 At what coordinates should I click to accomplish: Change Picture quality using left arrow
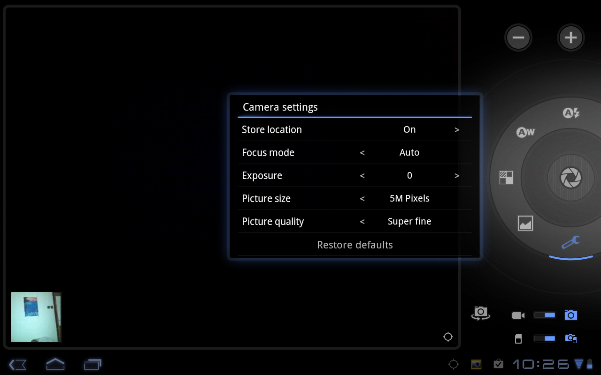[362, 222]
